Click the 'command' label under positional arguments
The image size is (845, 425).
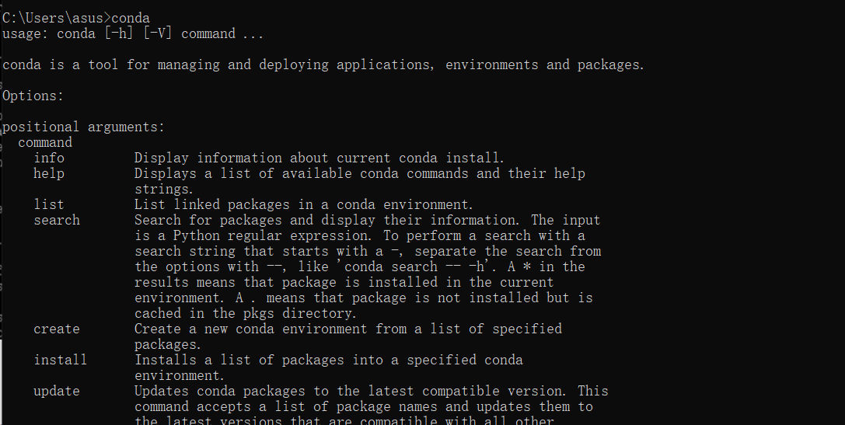click(x=45, y=143)
